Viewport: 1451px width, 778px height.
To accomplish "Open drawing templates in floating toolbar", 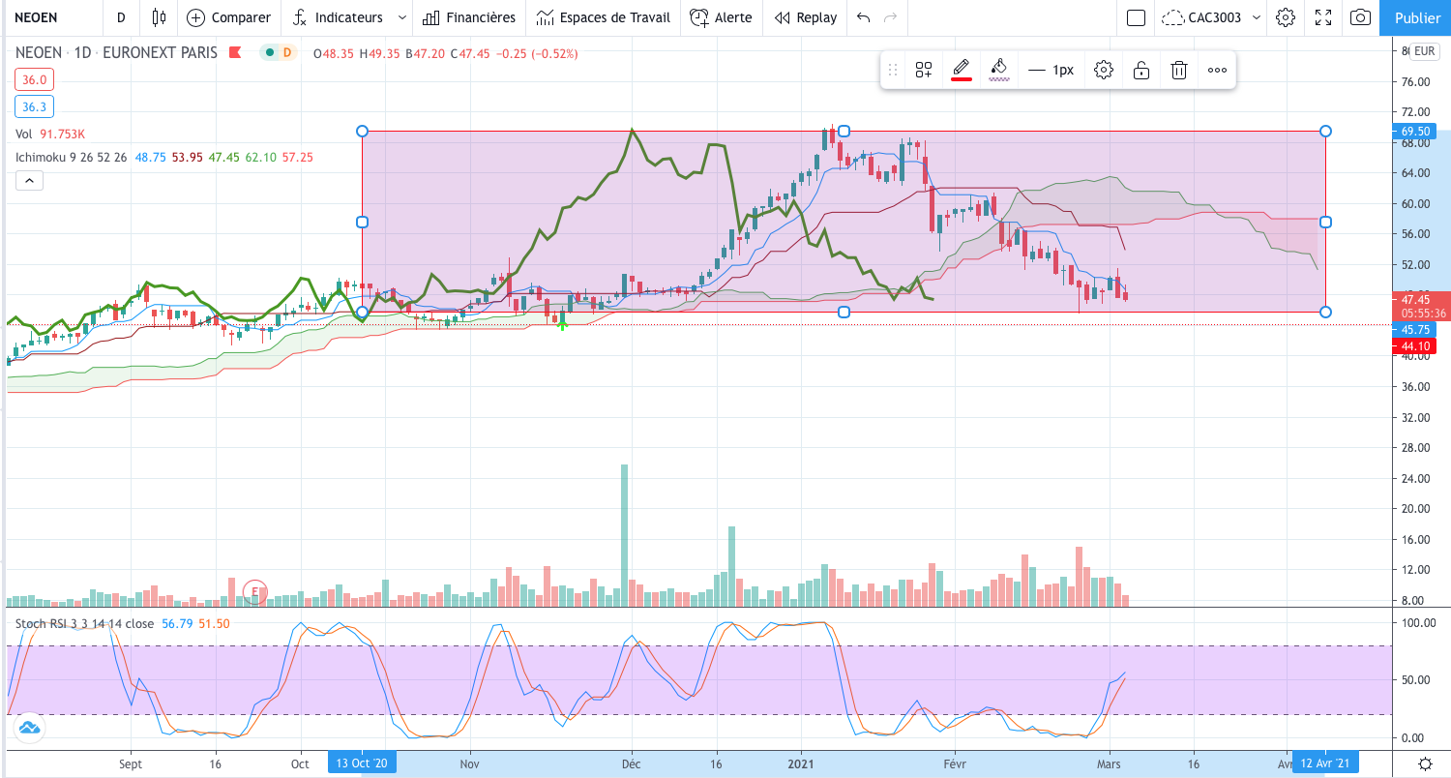I will point(924,70).
